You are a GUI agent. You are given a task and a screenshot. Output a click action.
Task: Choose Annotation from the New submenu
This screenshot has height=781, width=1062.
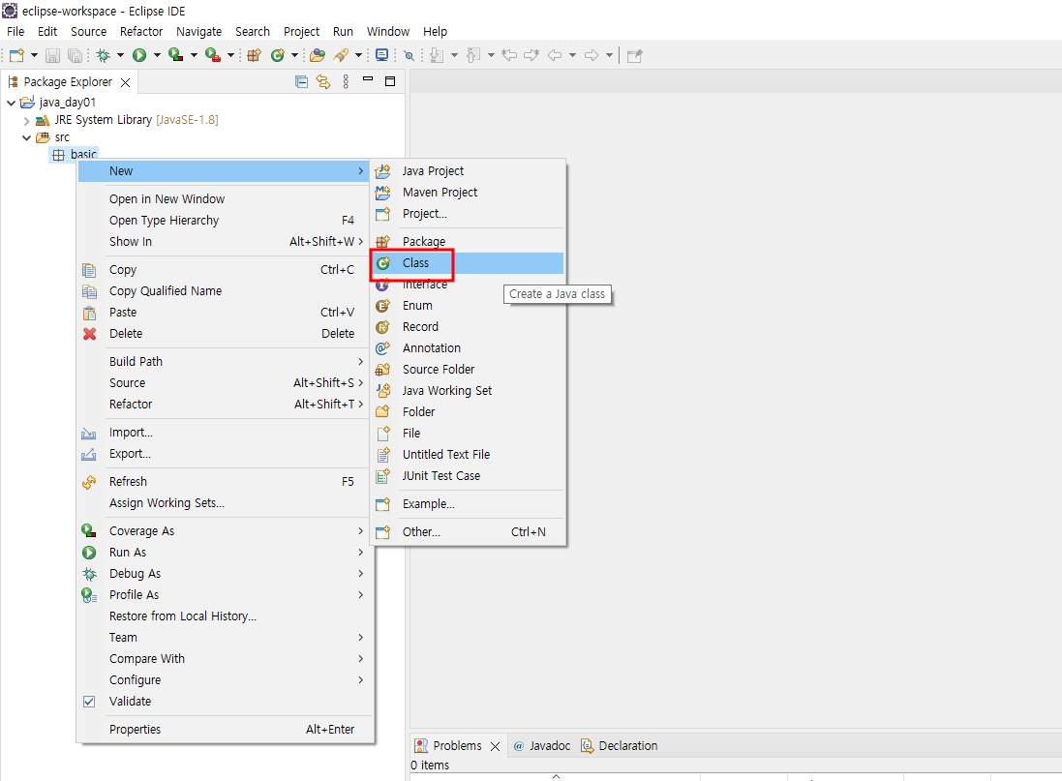click(469, 348)
